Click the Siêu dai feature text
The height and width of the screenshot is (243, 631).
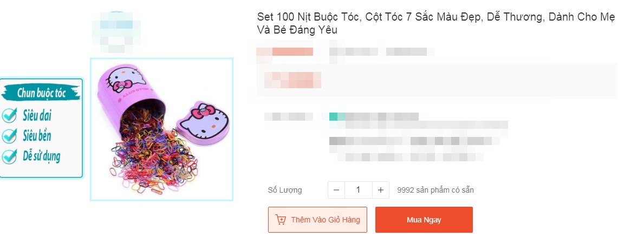pyautogui.click(x=37, y=116)
